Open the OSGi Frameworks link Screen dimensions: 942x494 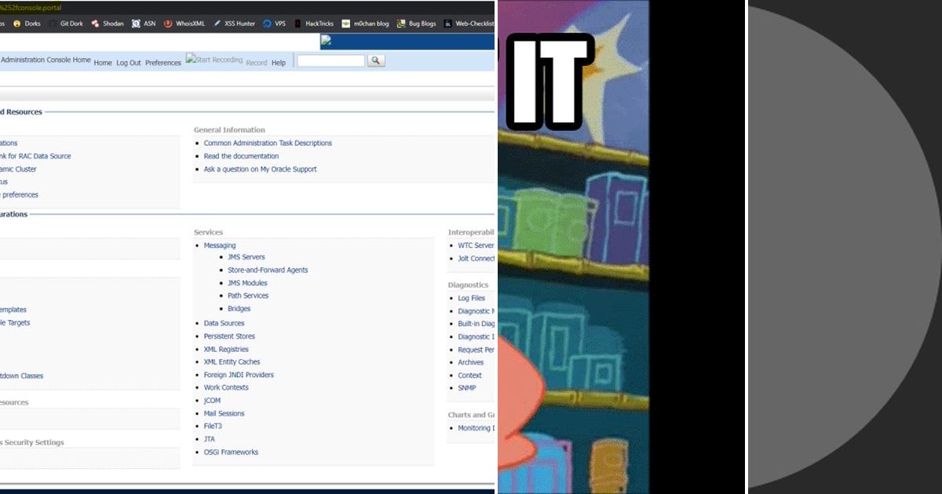(x=231, y=452)
